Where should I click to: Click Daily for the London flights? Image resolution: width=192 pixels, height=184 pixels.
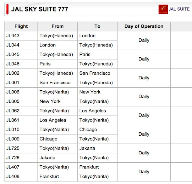click(144, 40)
